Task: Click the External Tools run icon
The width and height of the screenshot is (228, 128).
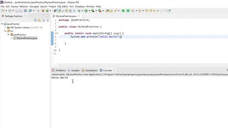Action: click(100, 11)
